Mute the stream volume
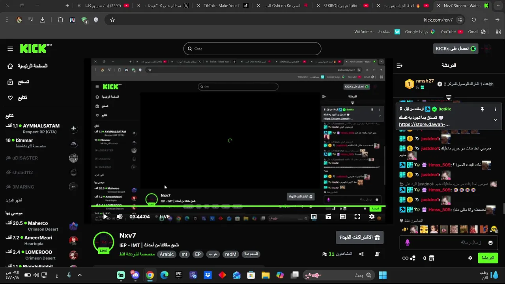Screen dimensions: 505x284 120,217
